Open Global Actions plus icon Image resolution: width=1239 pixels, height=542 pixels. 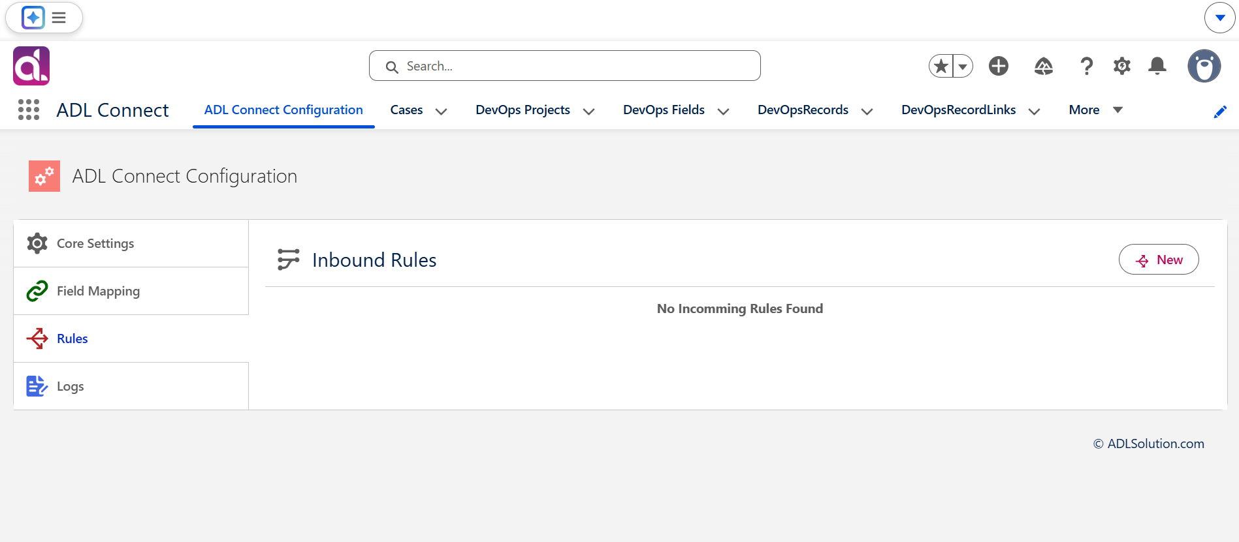click(x=998, y=66)
